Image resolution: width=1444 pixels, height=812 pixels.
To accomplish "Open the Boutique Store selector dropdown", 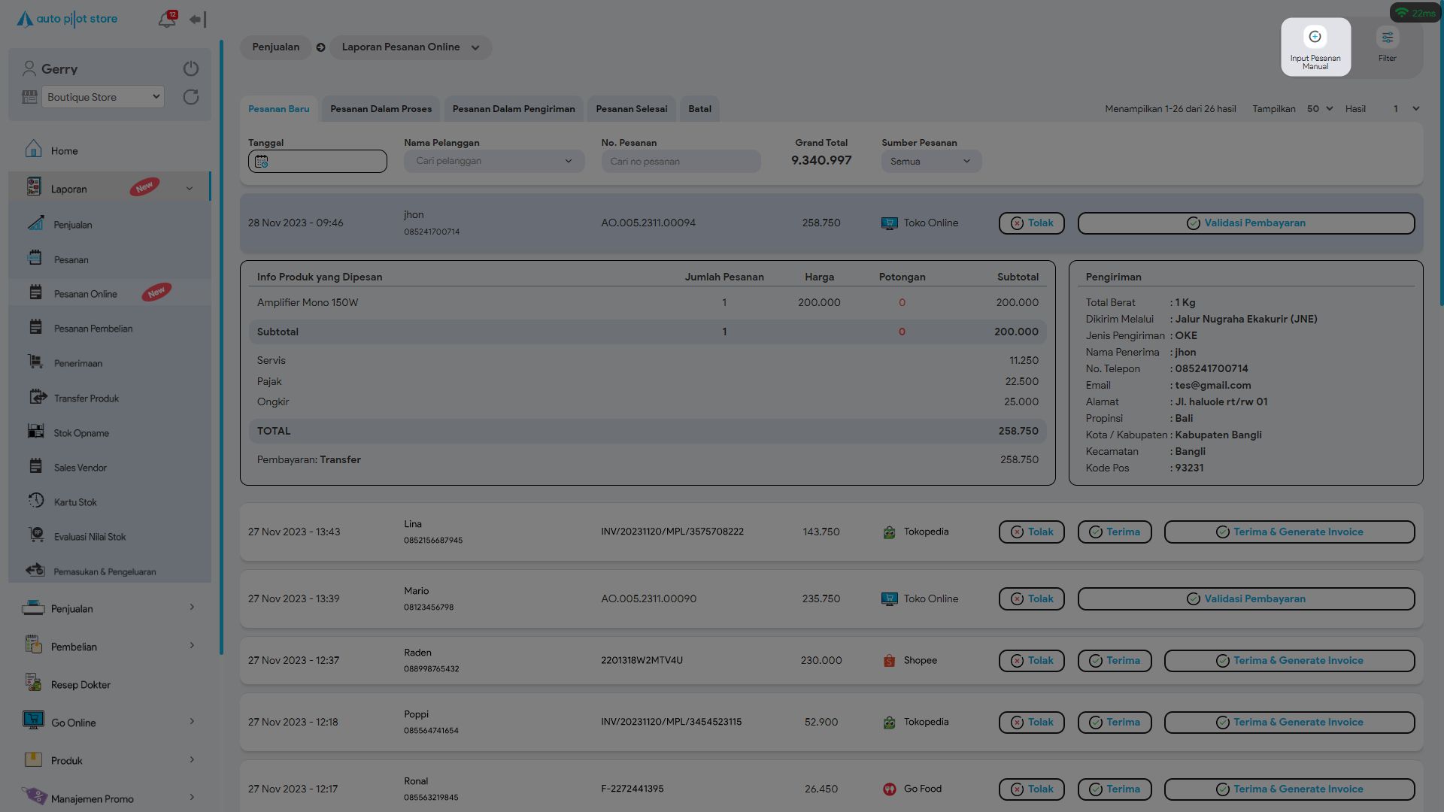I will pyautogui.click(x=103, y=97).
